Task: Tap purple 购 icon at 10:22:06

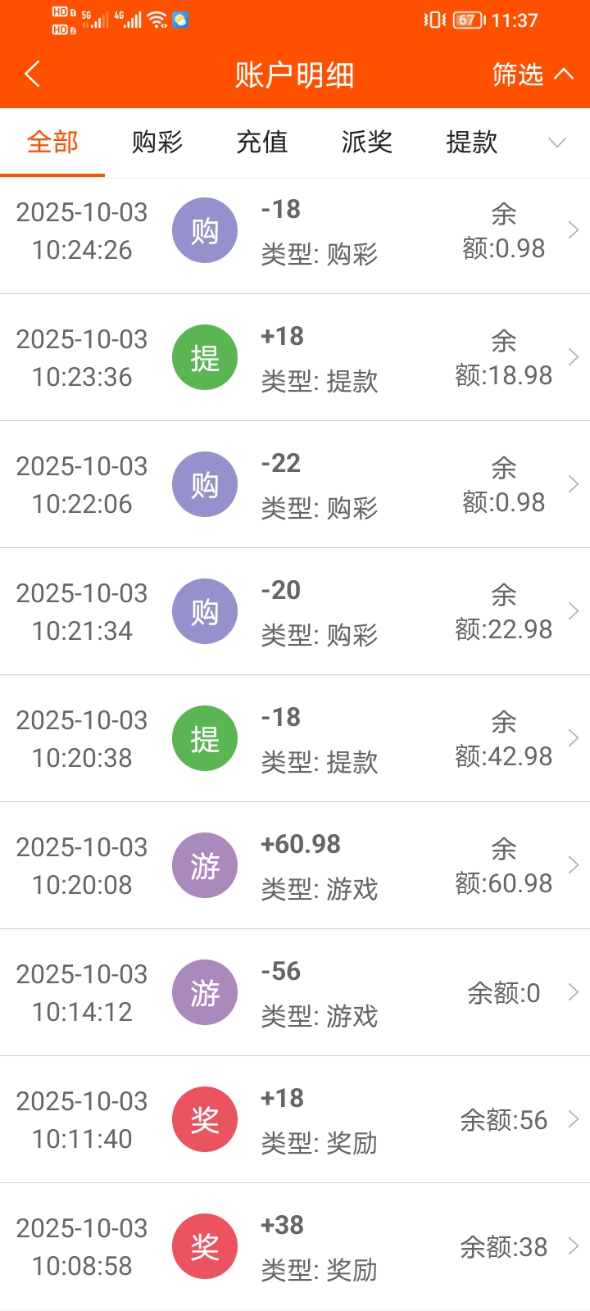Action: 205,484
